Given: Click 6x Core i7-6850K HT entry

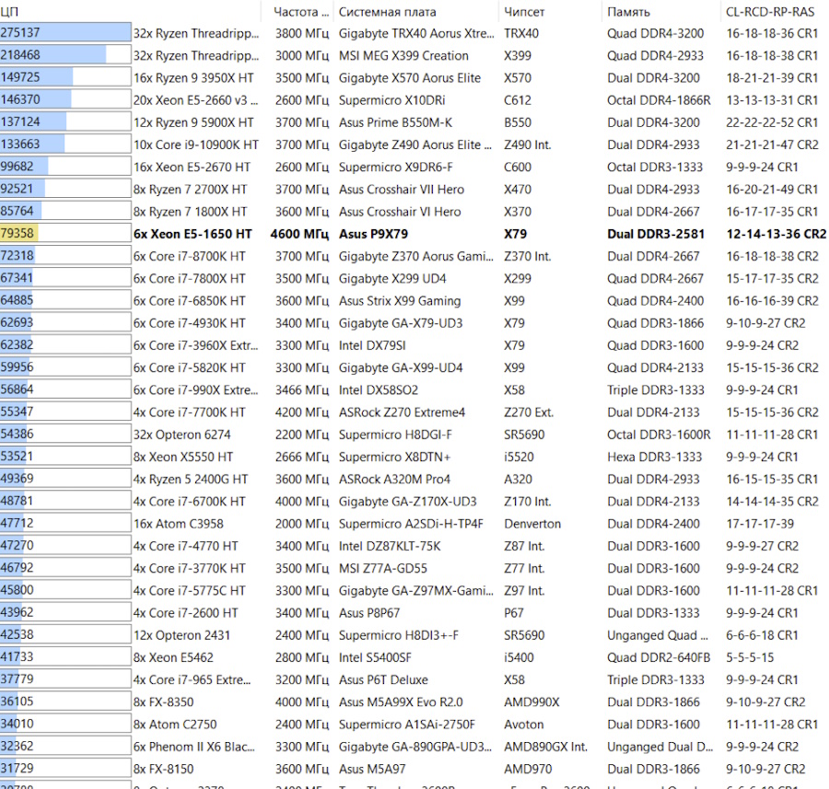Looking at the screenshot, I should tap(189, 301).
